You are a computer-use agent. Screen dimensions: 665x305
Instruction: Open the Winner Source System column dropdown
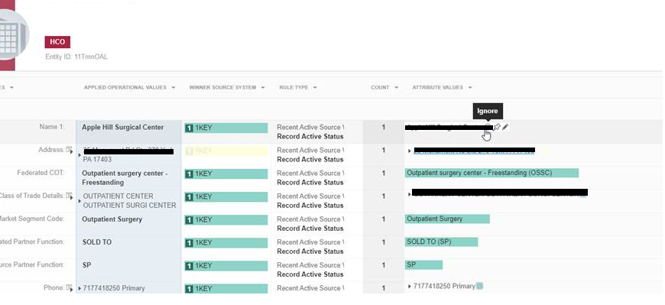(263, 87)
